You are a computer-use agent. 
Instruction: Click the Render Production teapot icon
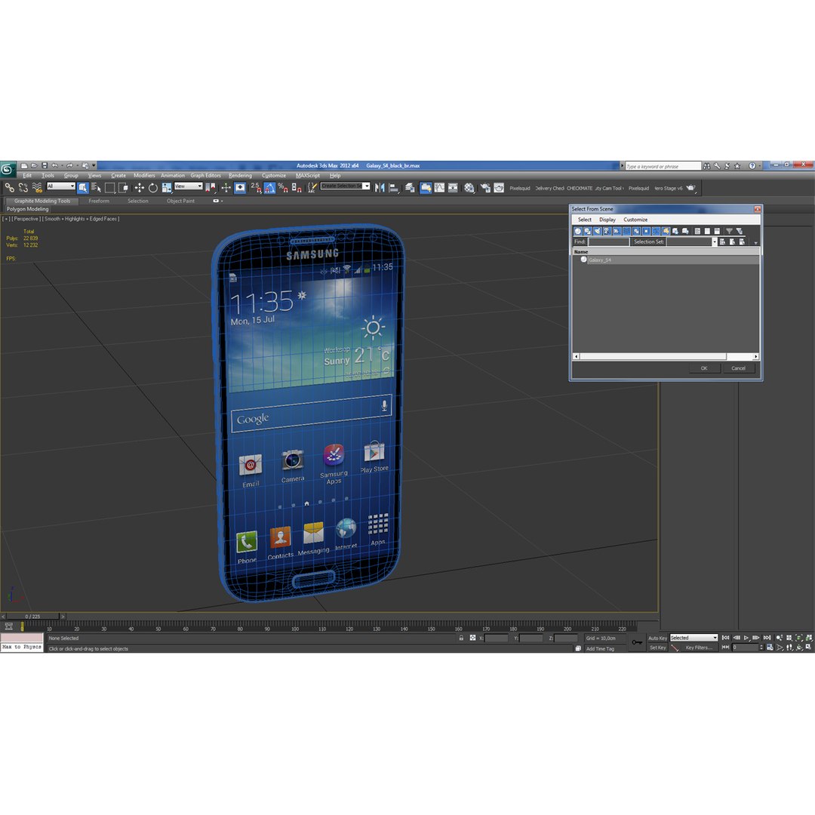690,188
